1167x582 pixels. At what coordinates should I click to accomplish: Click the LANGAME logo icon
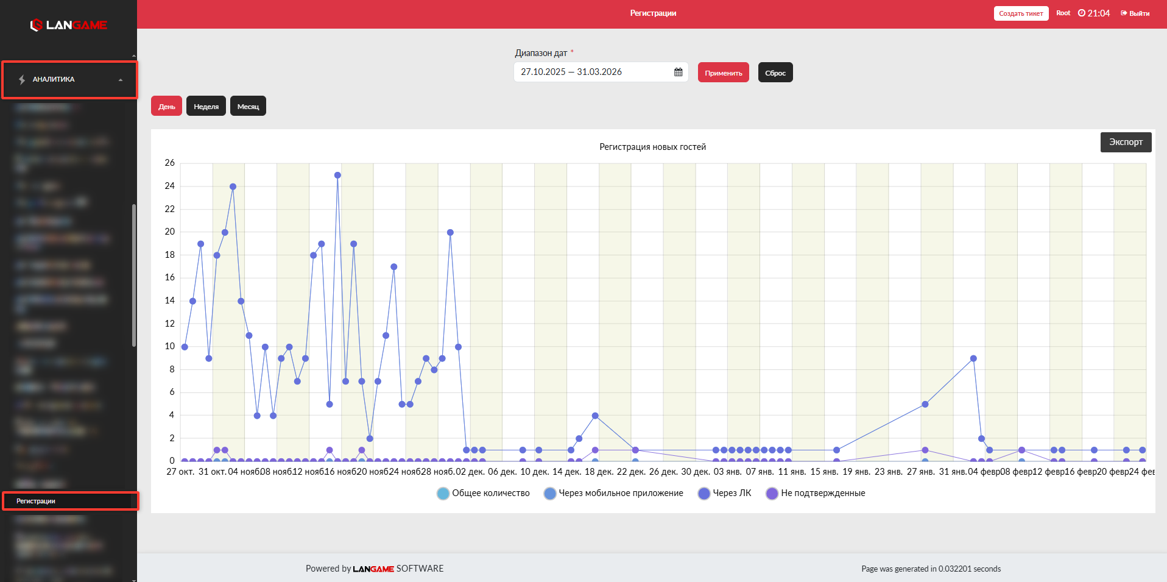coord(36,25)
